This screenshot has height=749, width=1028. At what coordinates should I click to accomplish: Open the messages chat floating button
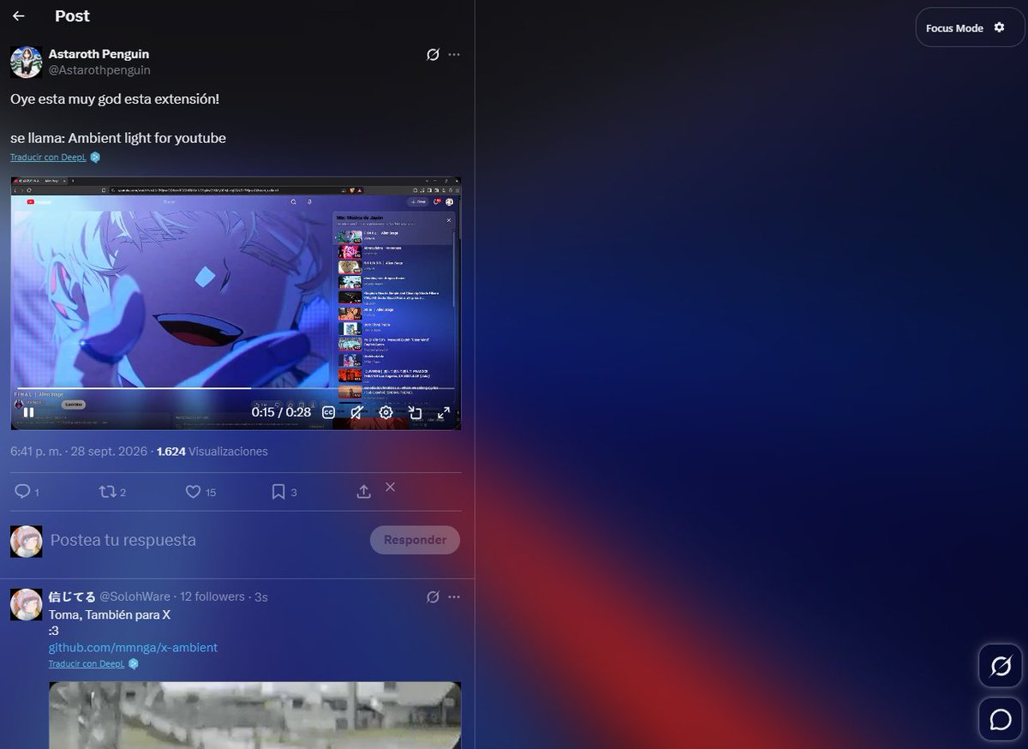click(x=1001, y=719)
